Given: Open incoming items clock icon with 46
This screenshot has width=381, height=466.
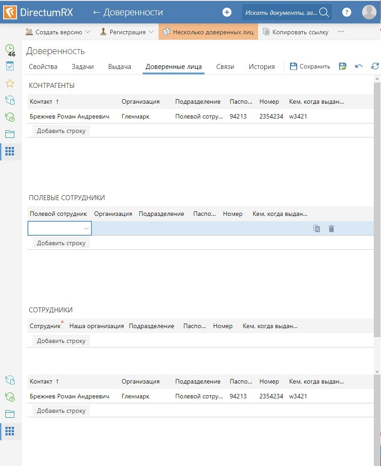Looking at the screenshot, I should pyautogui.click(x=10, y=50).
